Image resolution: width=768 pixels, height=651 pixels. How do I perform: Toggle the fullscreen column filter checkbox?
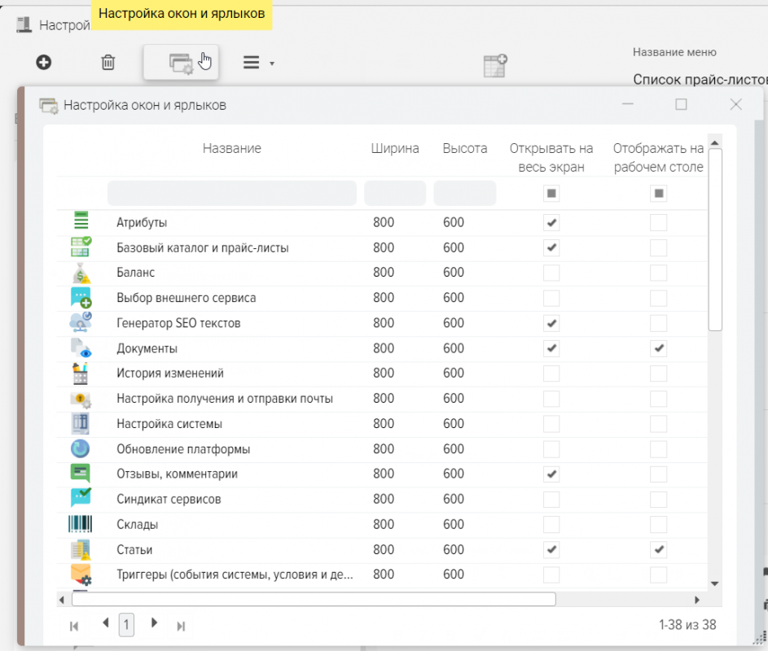551,194
